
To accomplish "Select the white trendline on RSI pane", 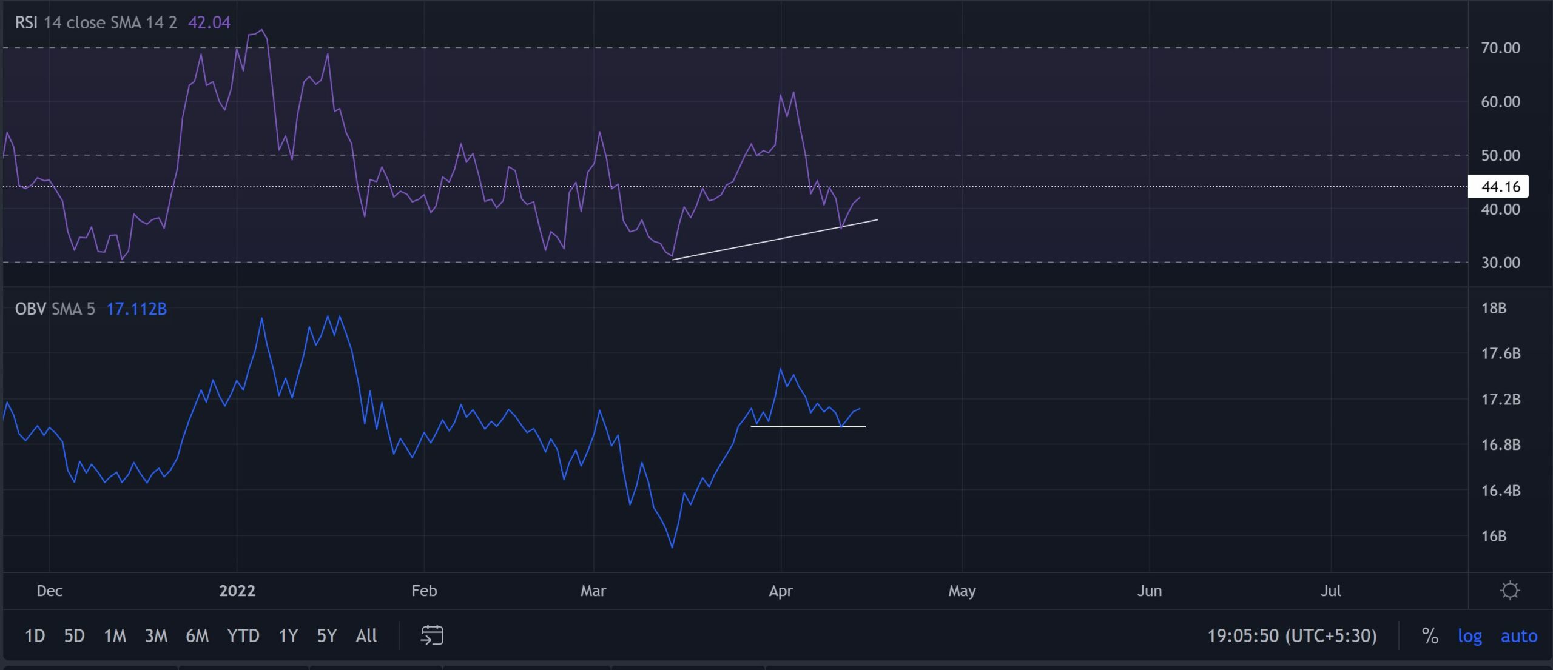I will coord(775,240).
